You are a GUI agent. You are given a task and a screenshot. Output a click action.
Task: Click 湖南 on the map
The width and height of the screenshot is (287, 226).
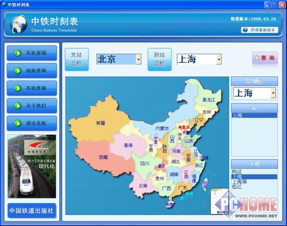click(x=174, y=174)
